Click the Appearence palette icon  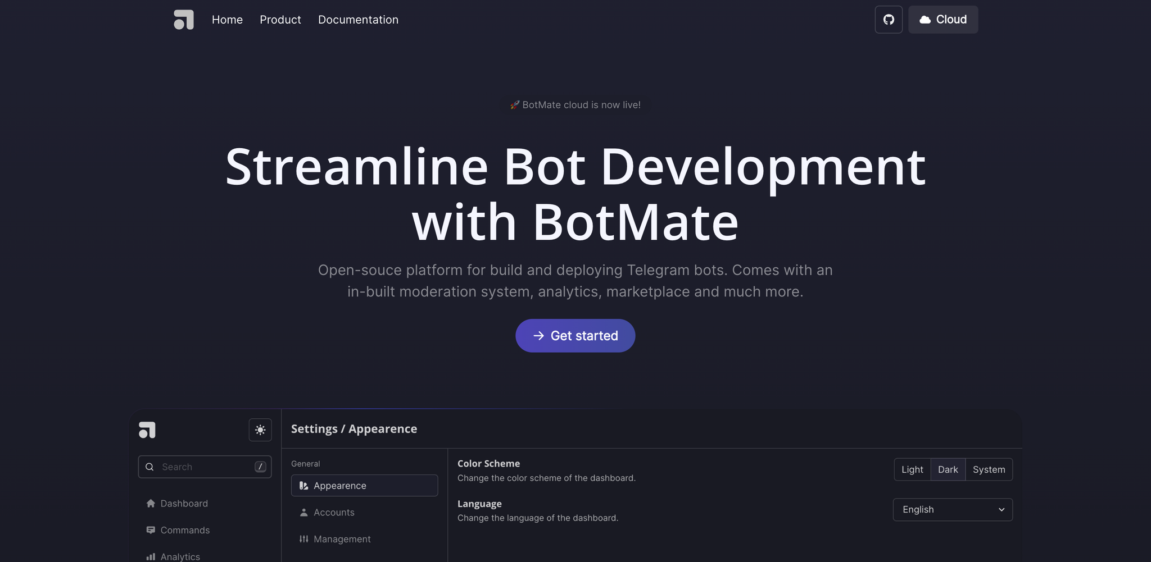click(x=303, y=485)
